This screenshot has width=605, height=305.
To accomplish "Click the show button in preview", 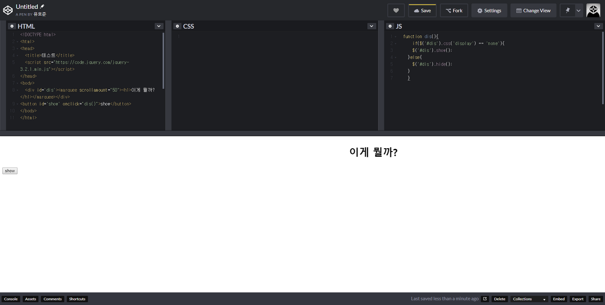I will click(x=10, y=170).
